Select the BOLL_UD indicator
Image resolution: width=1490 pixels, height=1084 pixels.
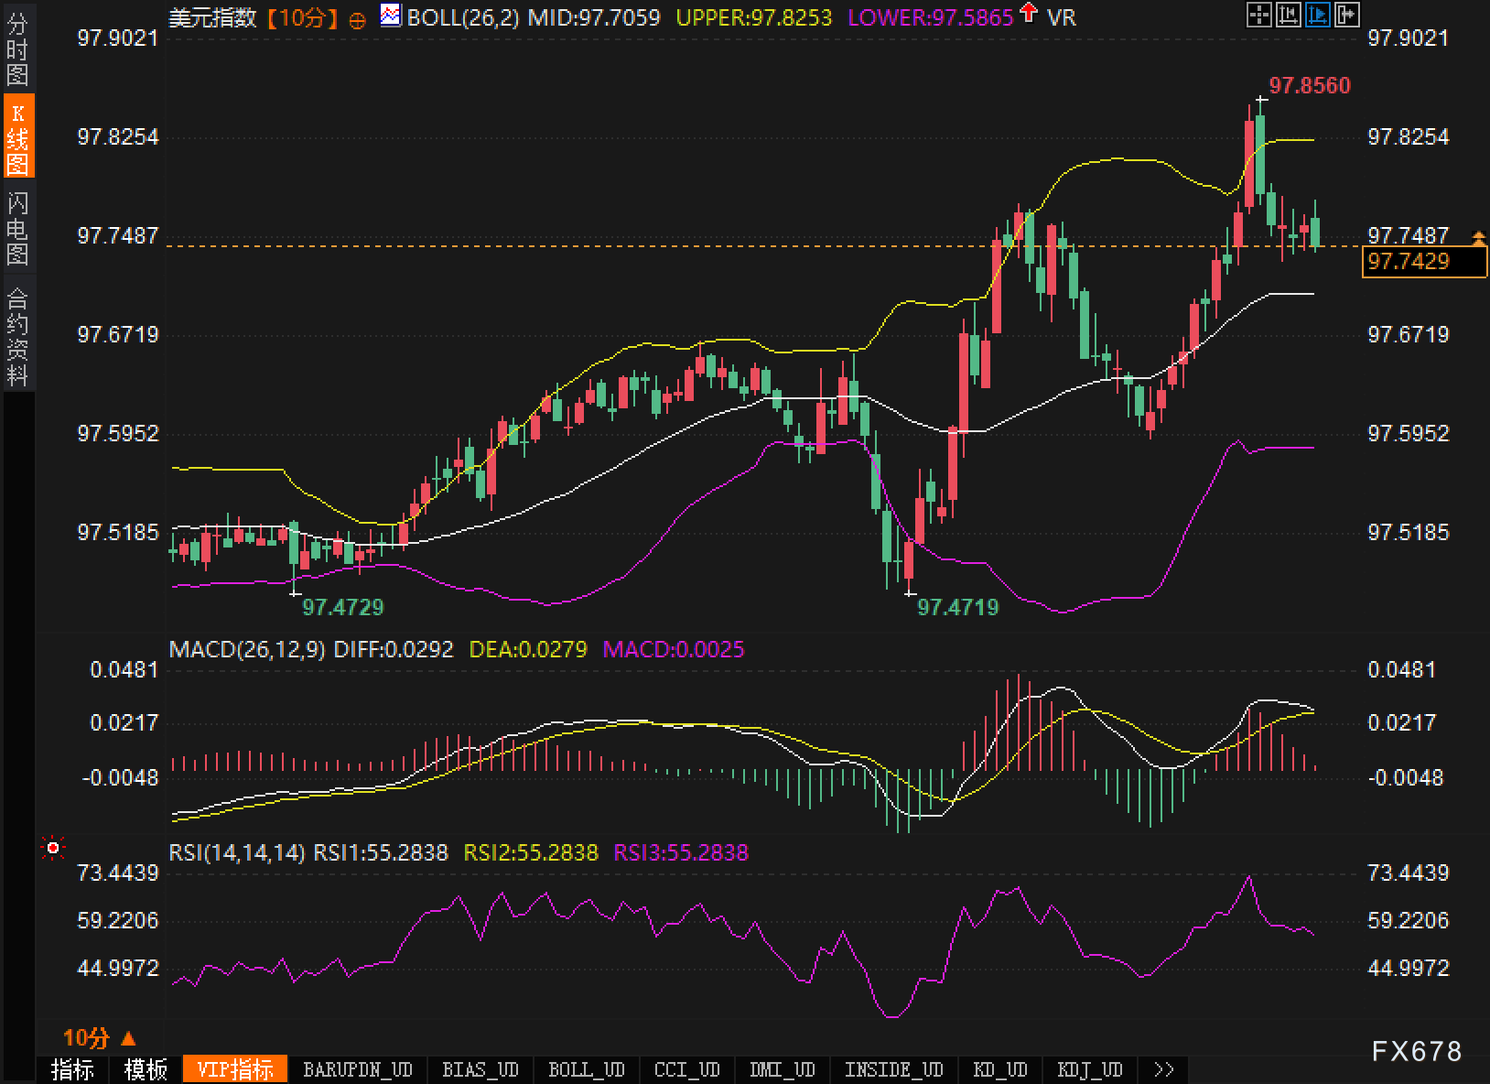click(x=586, y=1069)
